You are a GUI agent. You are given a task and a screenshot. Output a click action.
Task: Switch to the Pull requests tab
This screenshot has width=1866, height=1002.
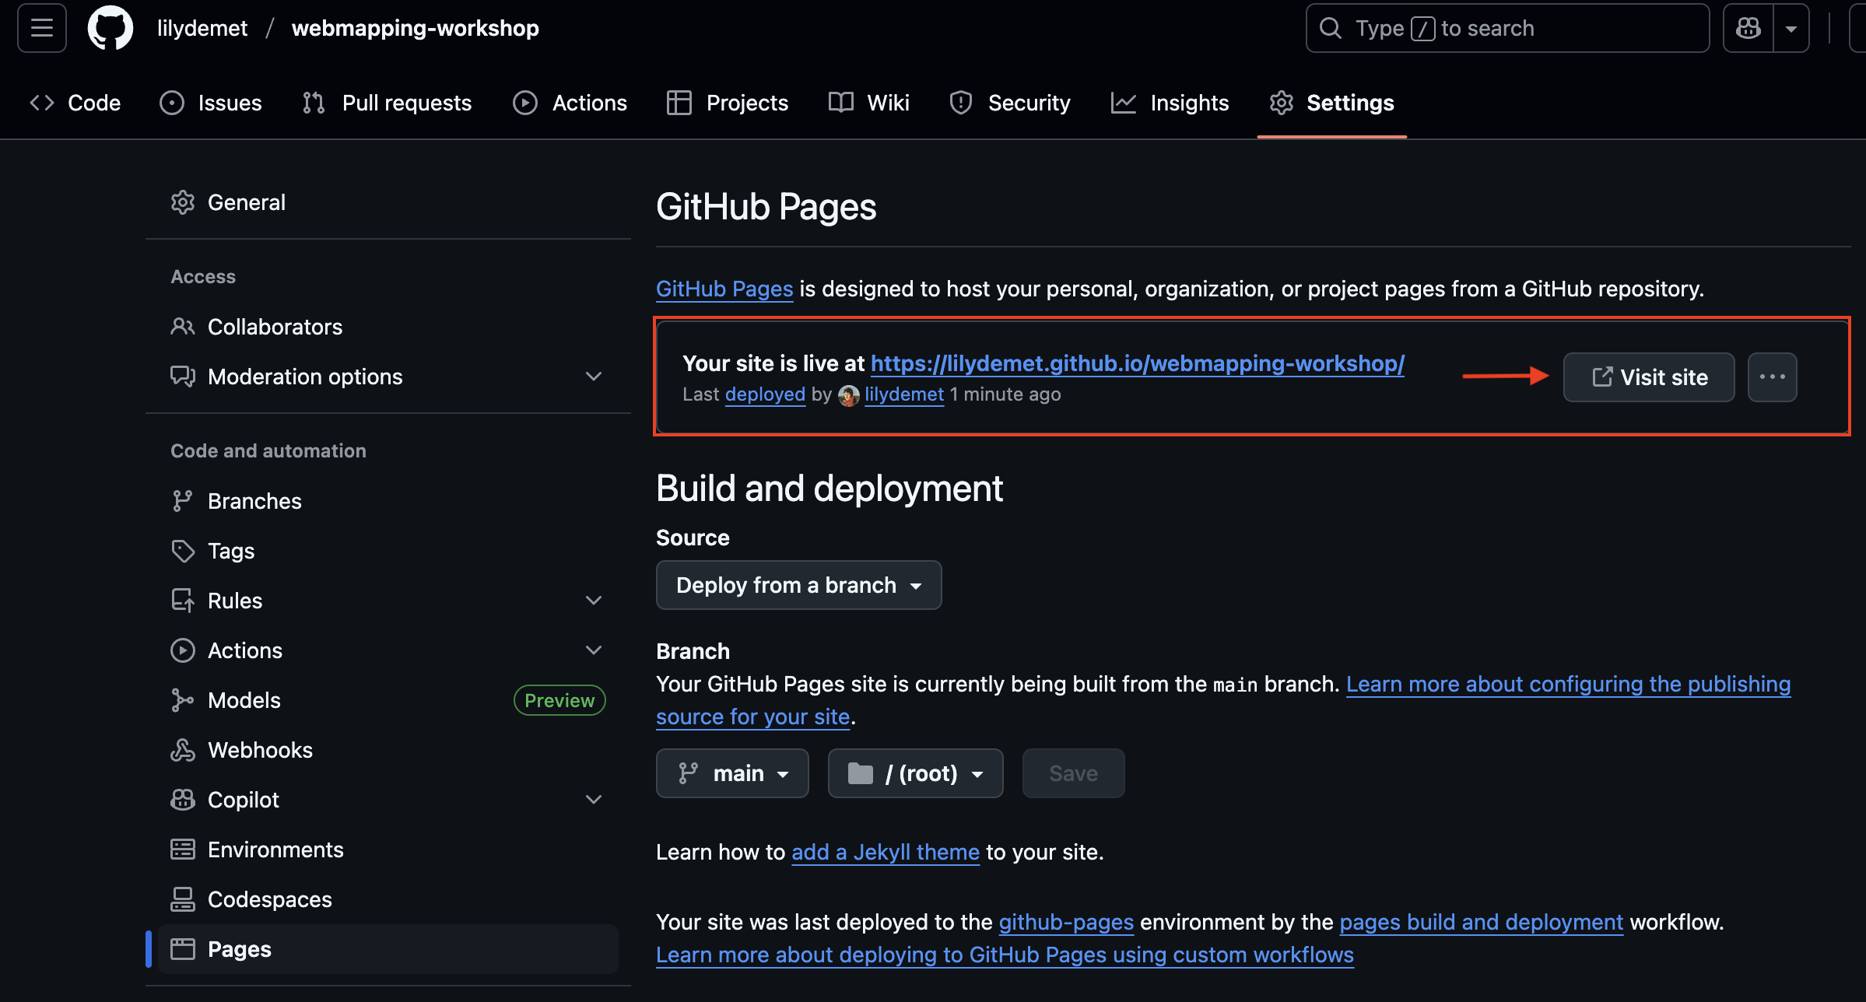click(x=387, y=103)
